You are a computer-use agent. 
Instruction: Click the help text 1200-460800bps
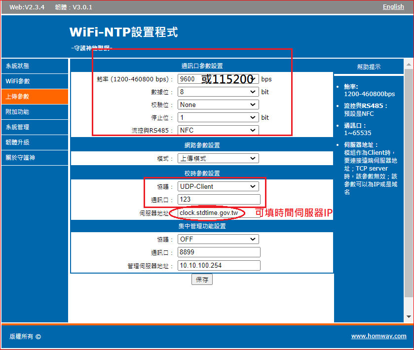[370, 94]
